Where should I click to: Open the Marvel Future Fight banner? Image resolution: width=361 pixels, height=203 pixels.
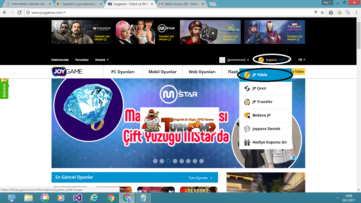point(275,32)
